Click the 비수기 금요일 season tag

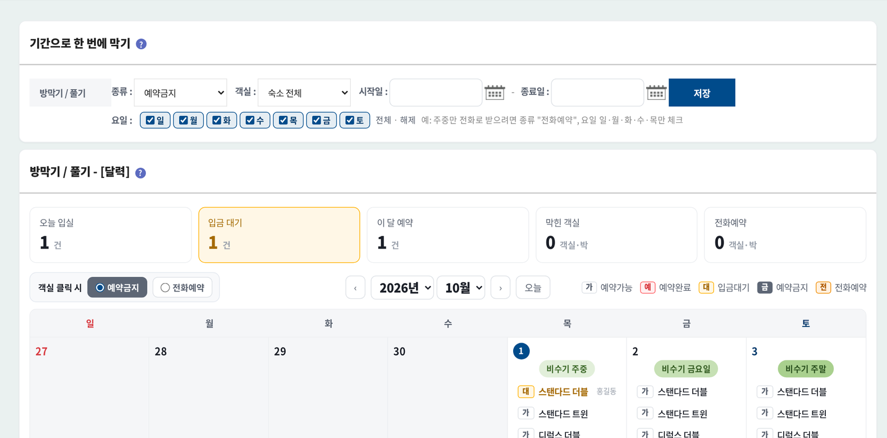pos(686,369)
